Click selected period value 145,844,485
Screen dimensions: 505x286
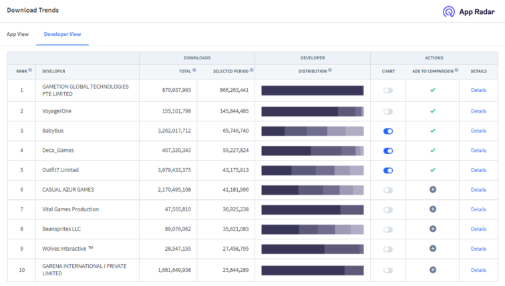(234, 111)
